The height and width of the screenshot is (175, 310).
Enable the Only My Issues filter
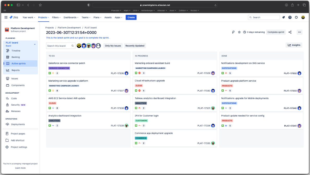click(x=113, y=46)
